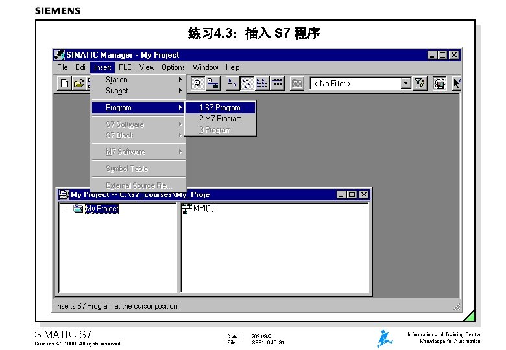506x350 pixels.
Task: Minimize the My Project child window
Action: [x=341, y=194]
